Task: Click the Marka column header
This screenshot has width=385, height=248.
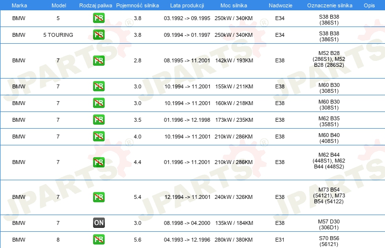Action: (x=19, y=5)
